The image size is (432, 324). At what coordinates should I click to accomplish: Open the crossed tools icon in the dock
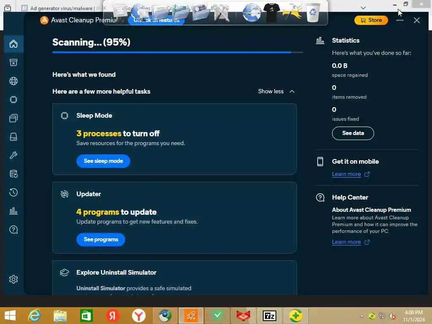222,13
